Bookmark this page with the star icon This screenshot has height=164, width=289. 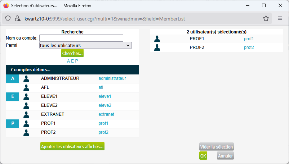pyautogui.click(x=266, y=18)
